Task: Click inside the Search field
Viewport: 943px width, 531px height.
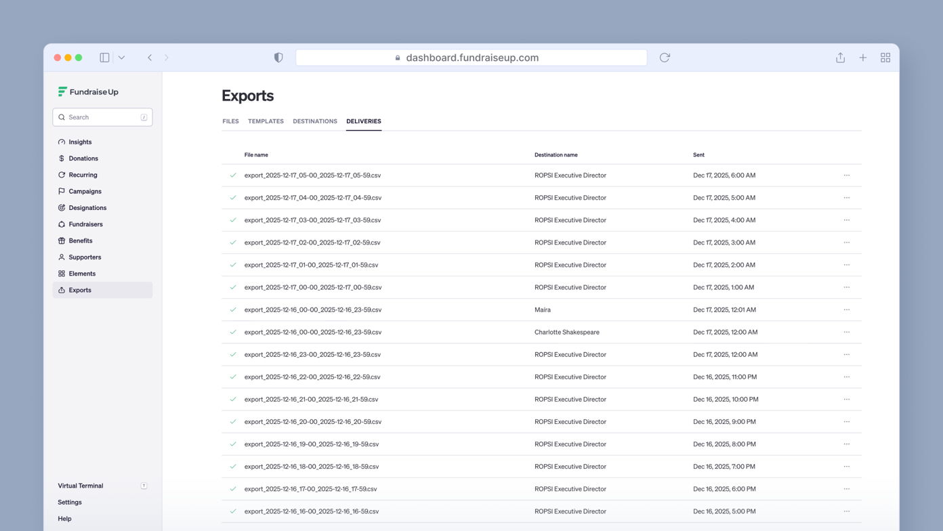Action: point(102,117)
